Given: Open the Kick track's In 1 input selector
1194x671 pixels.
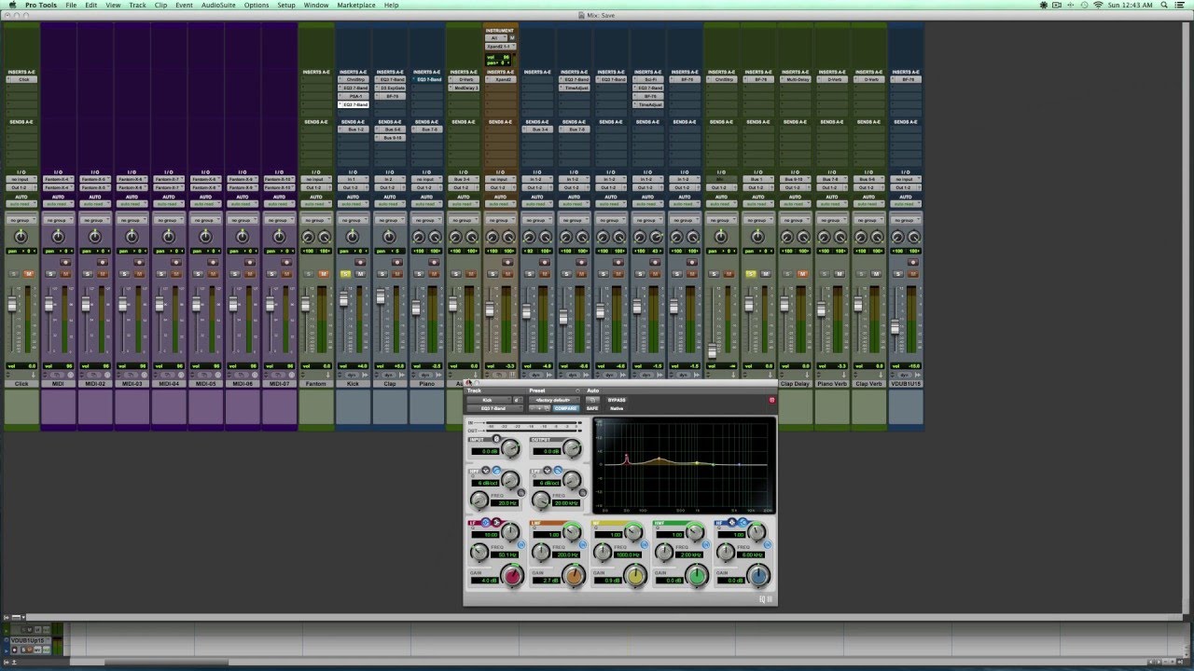Looking at the screenshot, I should click(x=354, y=179).
